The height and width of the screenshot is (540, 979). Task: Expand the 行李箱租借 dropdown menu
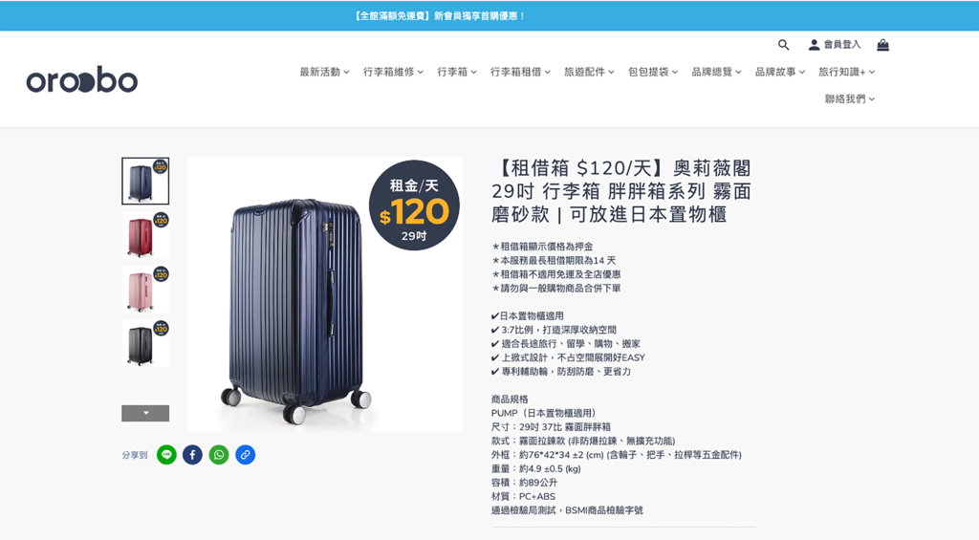(x=520, y=72)
